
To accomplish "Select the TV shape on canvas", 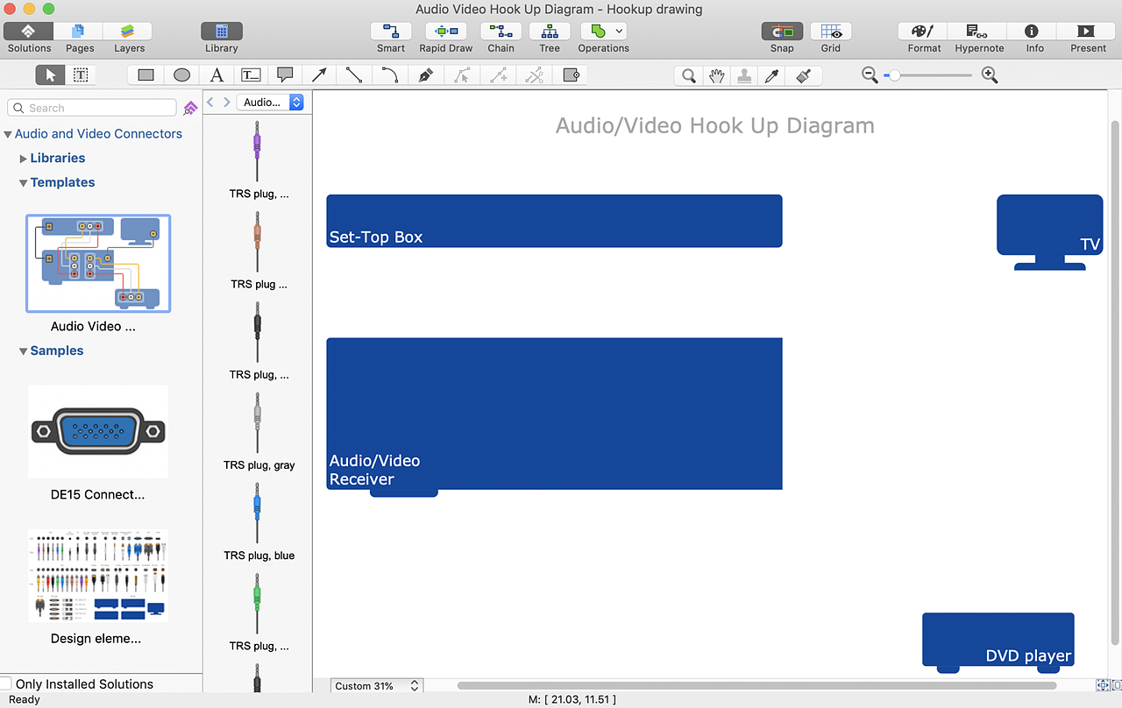I will point(1049,231).
